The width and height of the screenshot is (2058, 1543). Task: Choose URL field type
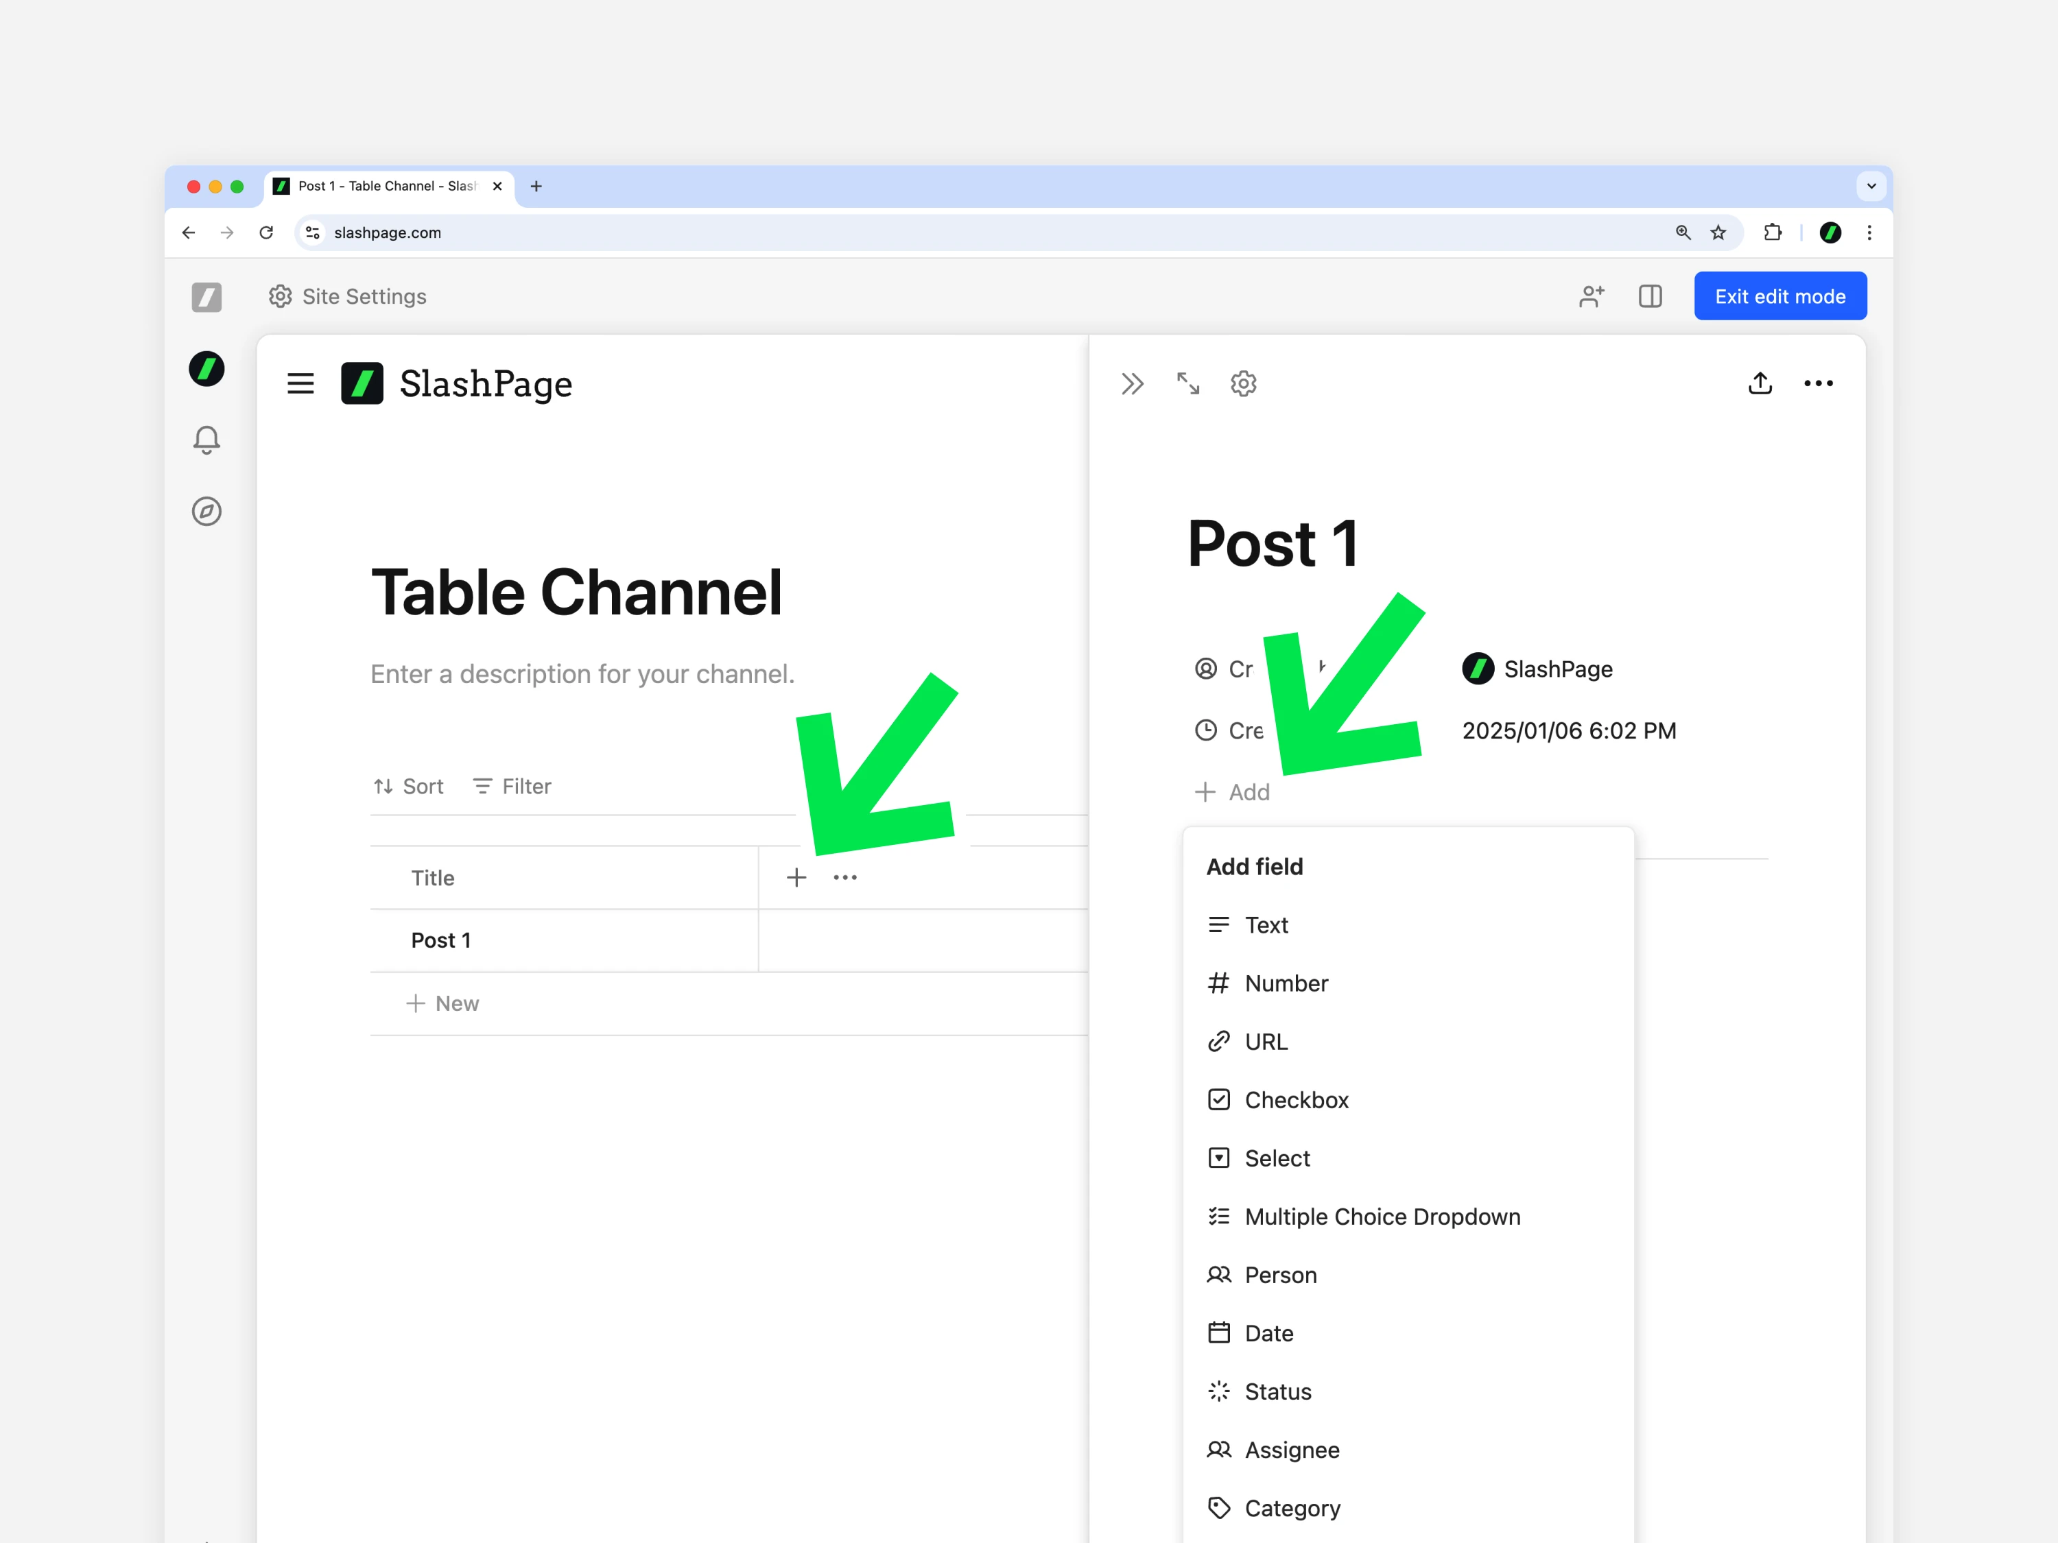click(1408, 1042)
